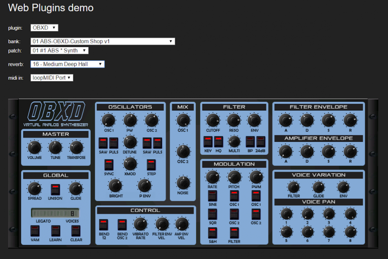Toggle the SYNC switch
Viewport: 388px width, 259px height.
click(x=109, y=165)
